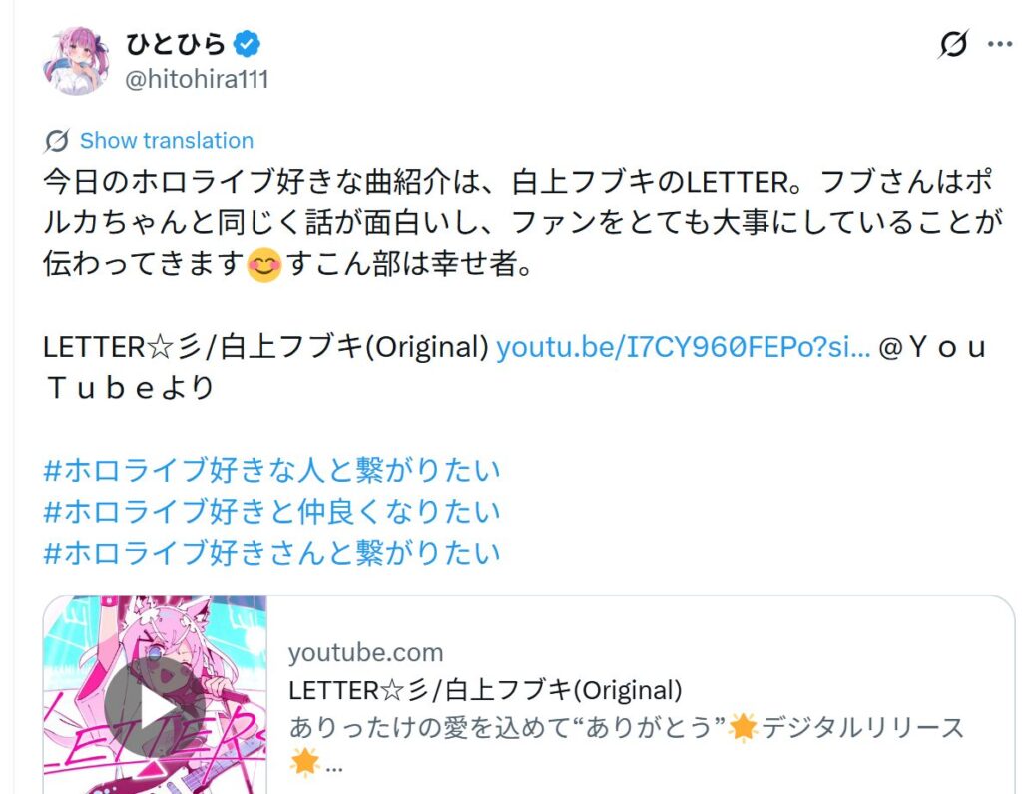
Task: Play the LETTER video preview
Action: coord(155,706)
